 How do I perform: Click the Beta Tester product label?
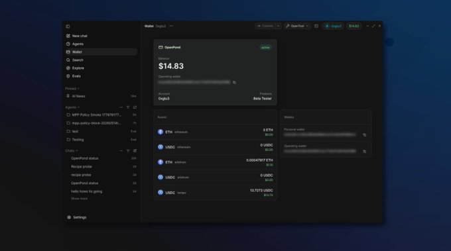(x=263, y=99)
